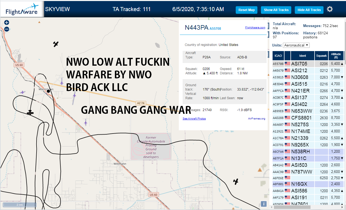This screenshot has height=210, width=346.
Task: Open the See Aircraft Photos link
Action: coord(194,119)
